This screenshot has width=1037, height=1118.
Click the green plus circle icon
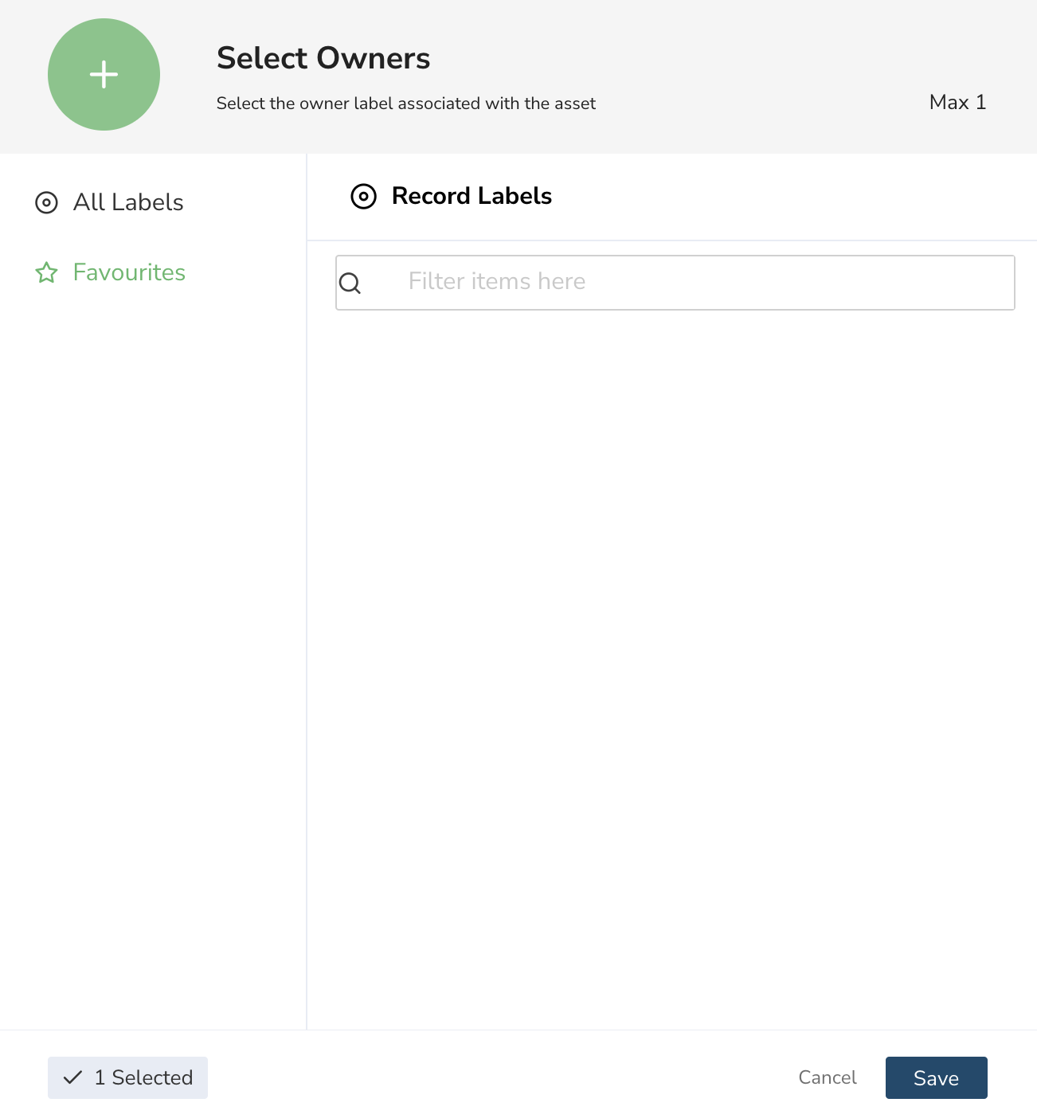point(104,75)
